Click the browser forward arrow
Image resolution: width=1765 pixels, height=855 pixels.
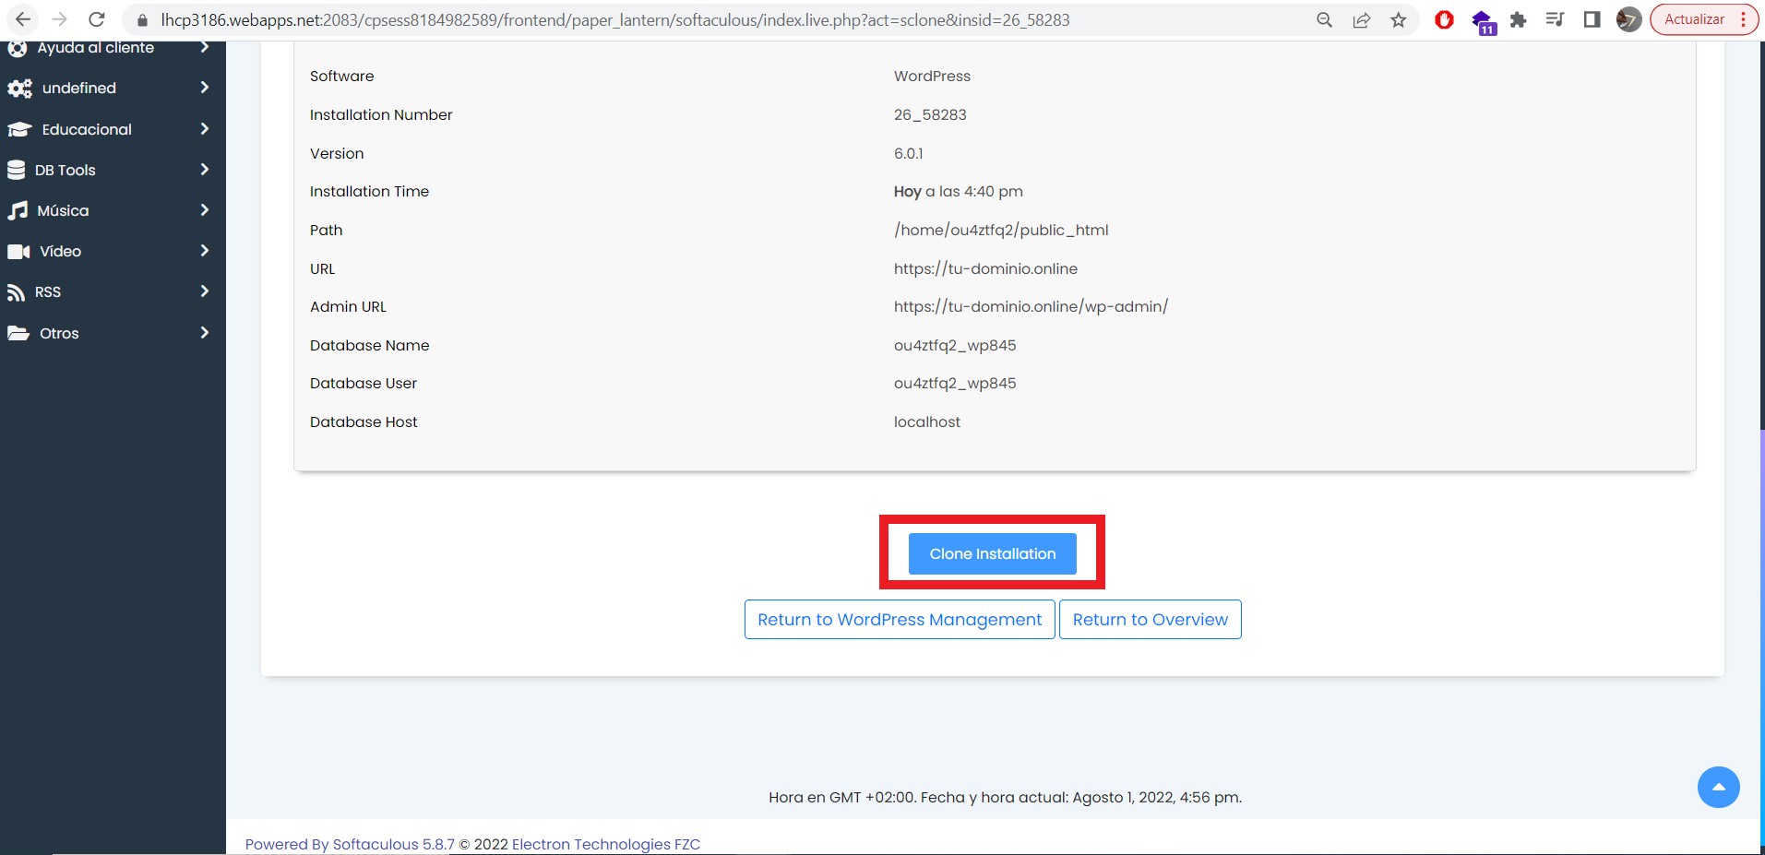60,19
